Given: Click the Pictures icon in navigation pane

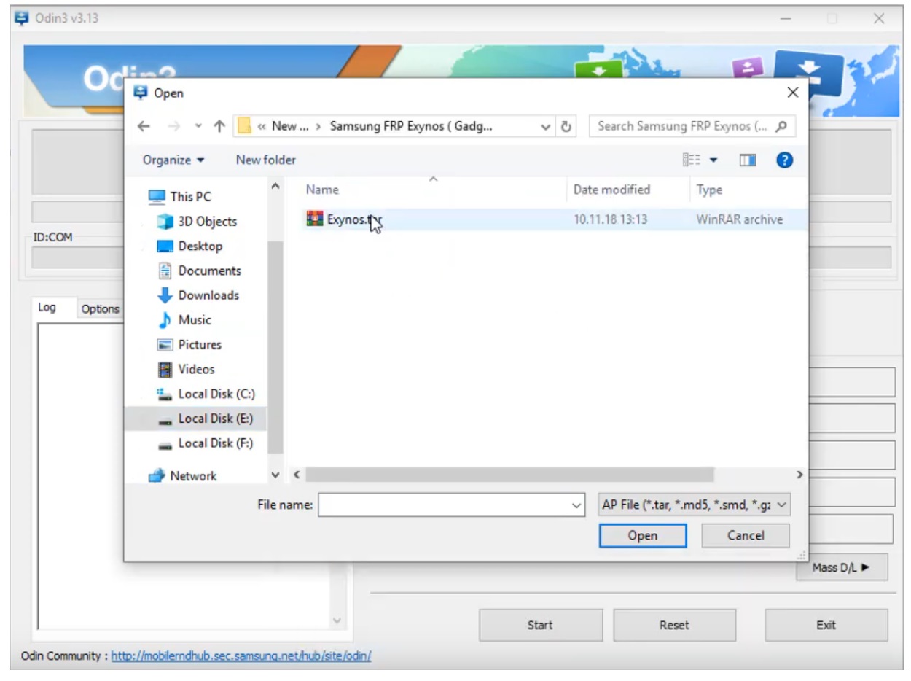Looking at the screenshot, I should point(165,345).
